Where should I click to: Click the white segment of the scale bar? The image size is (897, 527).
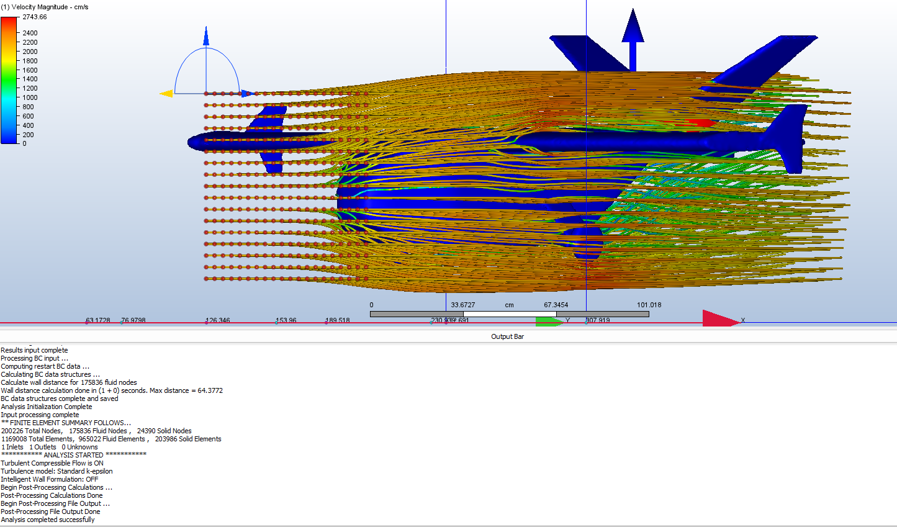(509, 314)
